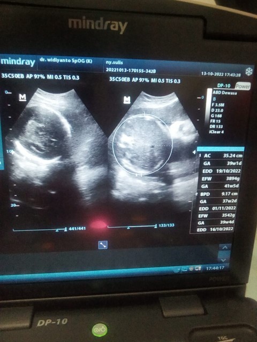Click the freeze snowflake icon
The image size is (257, 342).
(x=249, y=71)
